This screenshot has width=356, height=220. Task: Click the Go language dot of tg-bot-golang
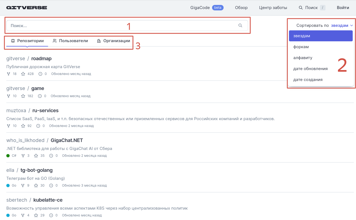click(x=8, y=186)
